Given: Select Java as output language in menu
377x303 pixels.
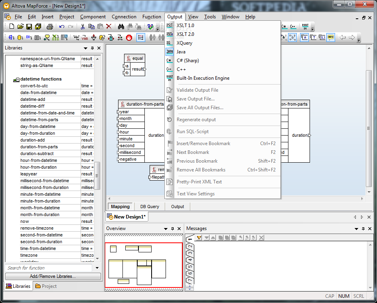Looking at the screenshot, I should (x=181, y=52).
